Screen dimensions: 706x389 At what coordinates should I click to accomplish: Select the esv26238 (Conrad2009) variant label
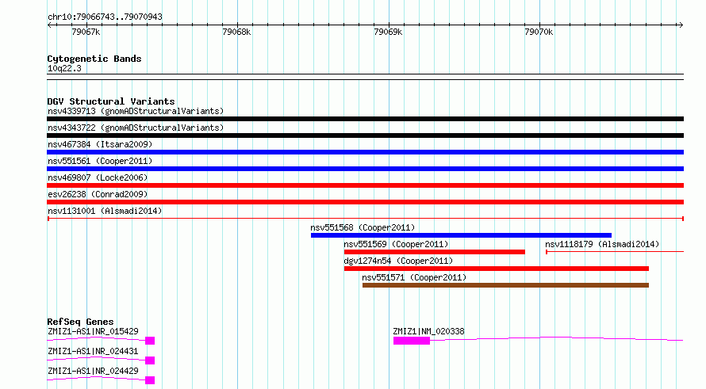[x=98, y=194]
